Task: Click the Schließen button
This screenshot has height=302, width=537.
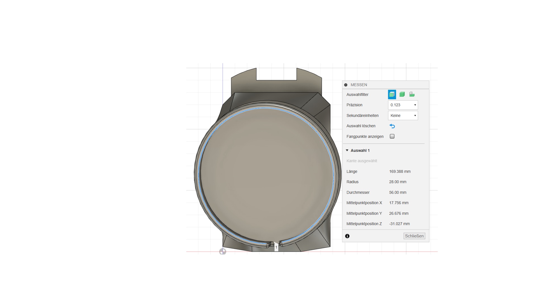Action: pos(414,236)
